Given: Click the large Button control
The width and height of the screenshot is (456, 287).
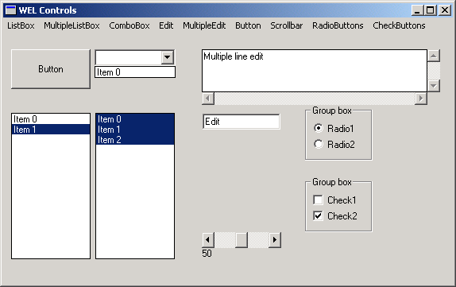Looking at the screenshot, I should coord(51,69).
